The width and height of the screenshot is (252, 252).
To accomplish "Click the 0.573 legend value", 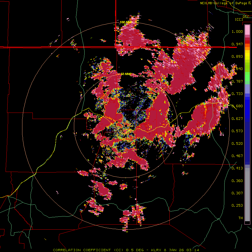I will [237, 131].
